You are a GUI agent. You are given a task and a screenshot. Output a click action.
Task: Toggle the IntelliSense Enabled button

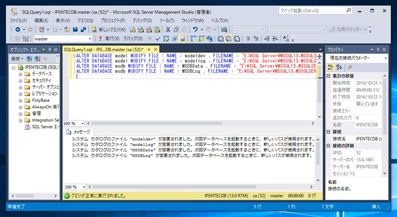point(182,39)
